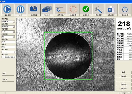Expand the indenter type dropdown (标准压头)
Viewport: 132px width, 94px height.
(14, 27)
